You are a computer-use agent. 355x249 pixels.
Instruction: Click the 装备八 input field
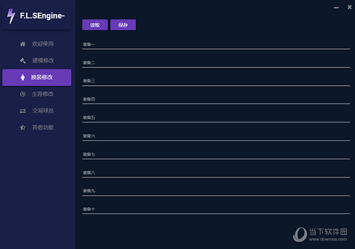point(213,173)
